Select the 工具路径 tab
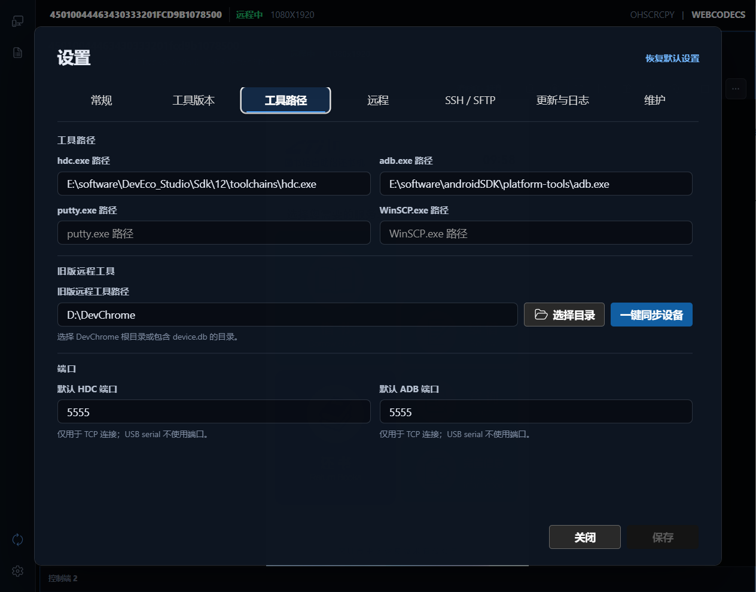 click(x=286, y=100)
